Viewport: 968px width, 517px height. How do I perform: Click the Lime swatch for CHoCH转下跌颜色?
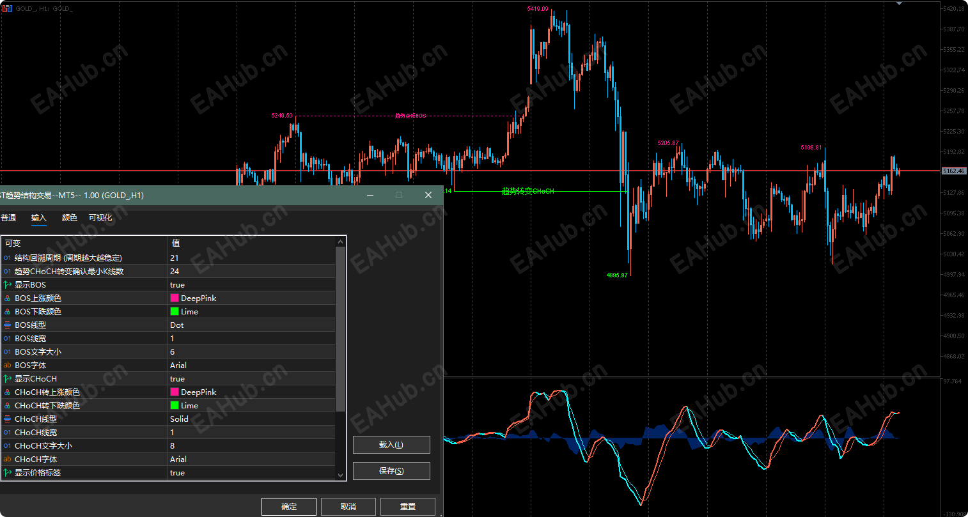click(175, 406)
